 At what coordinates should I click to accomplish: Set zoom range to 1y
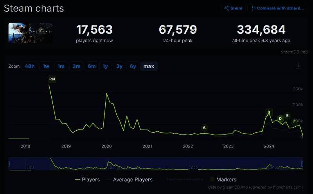click(x=105, y=66)
